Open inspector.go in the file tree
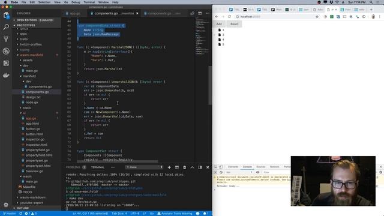The image size is (384, 216). 35,139
